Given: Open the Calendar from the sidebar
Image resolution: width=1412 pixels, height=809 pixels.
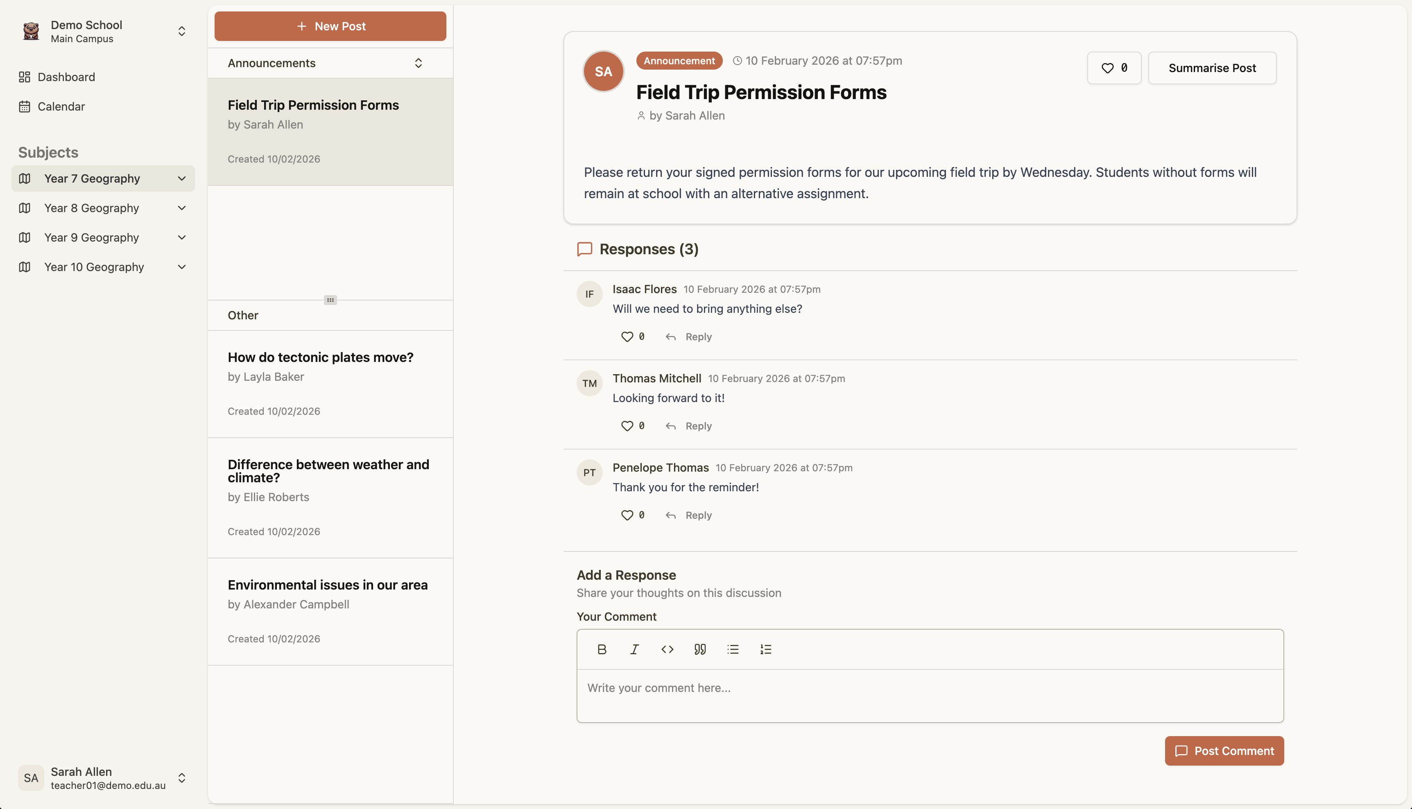Looking at the screenshot, I should tap(61, 106).
